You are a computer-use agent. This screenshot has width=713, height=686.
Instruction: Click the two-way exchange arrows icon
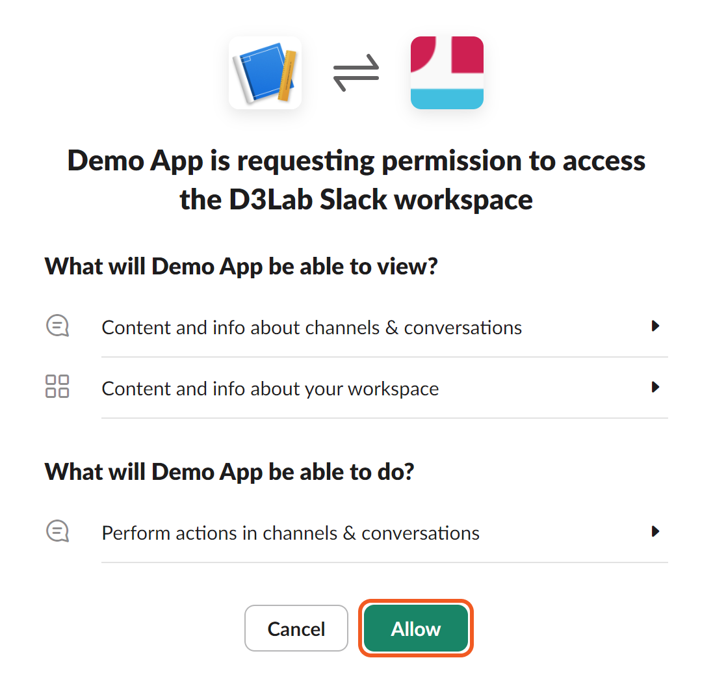(x=356, y=73)
